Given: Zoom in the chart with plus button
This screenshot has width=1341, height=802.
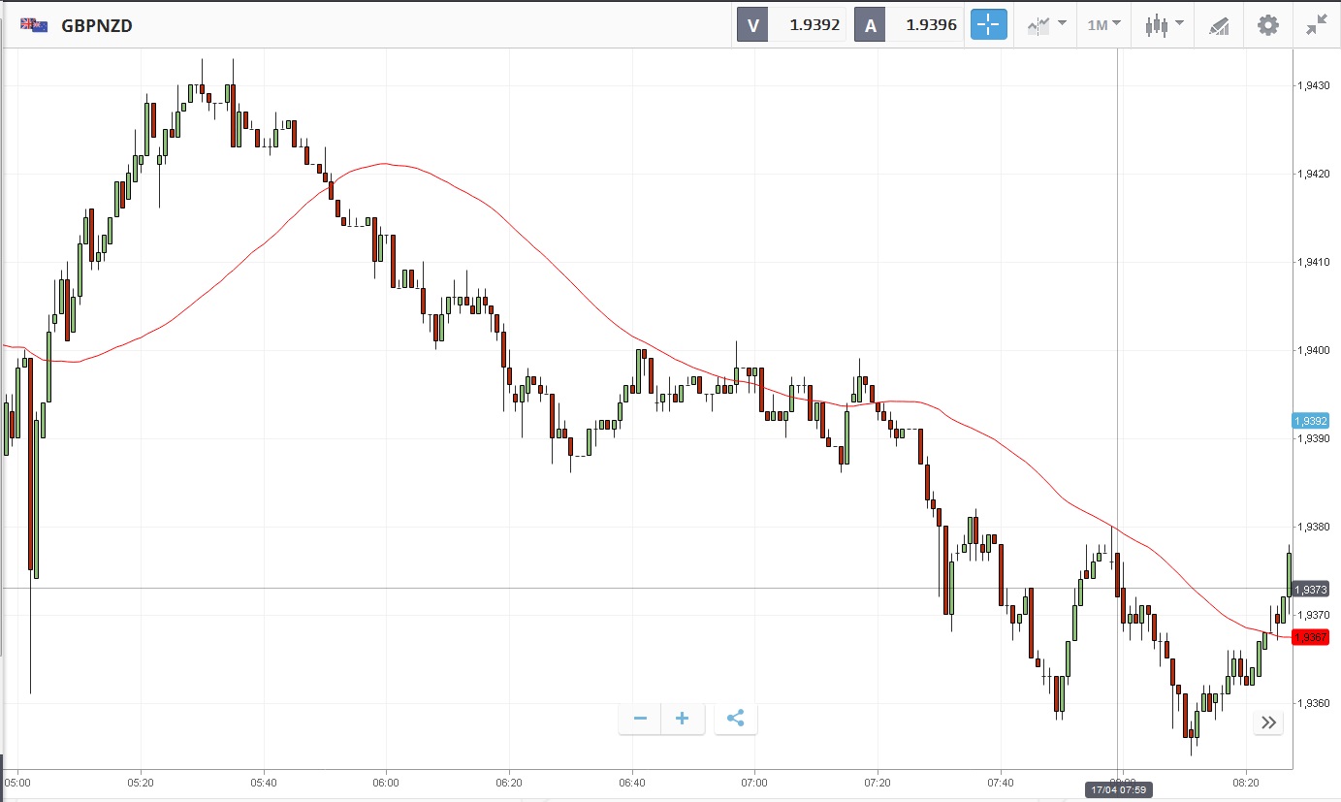Looking at the screenshot, I should [682, 719].
